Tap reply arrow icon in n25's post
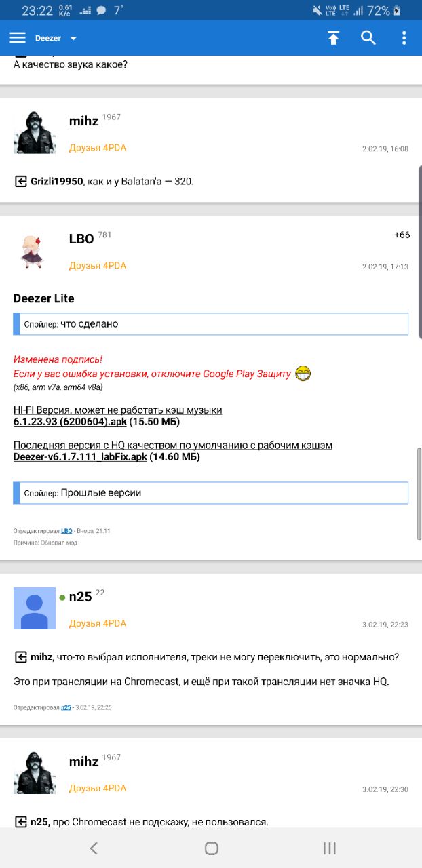The height and width of the screenshot is (868, 422). click(x=21, y=657)
